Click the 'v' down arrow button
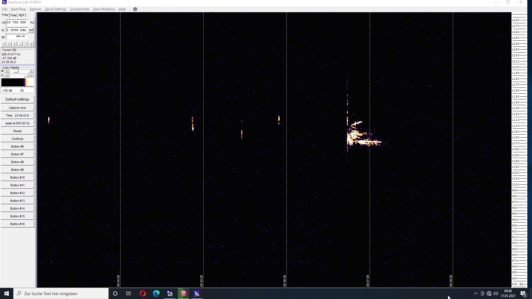 coord(31,44)
